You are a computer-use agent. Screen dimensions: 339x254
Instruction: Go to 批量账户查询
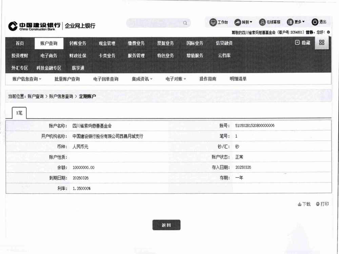pyautogui.click(x=67, y=79)
